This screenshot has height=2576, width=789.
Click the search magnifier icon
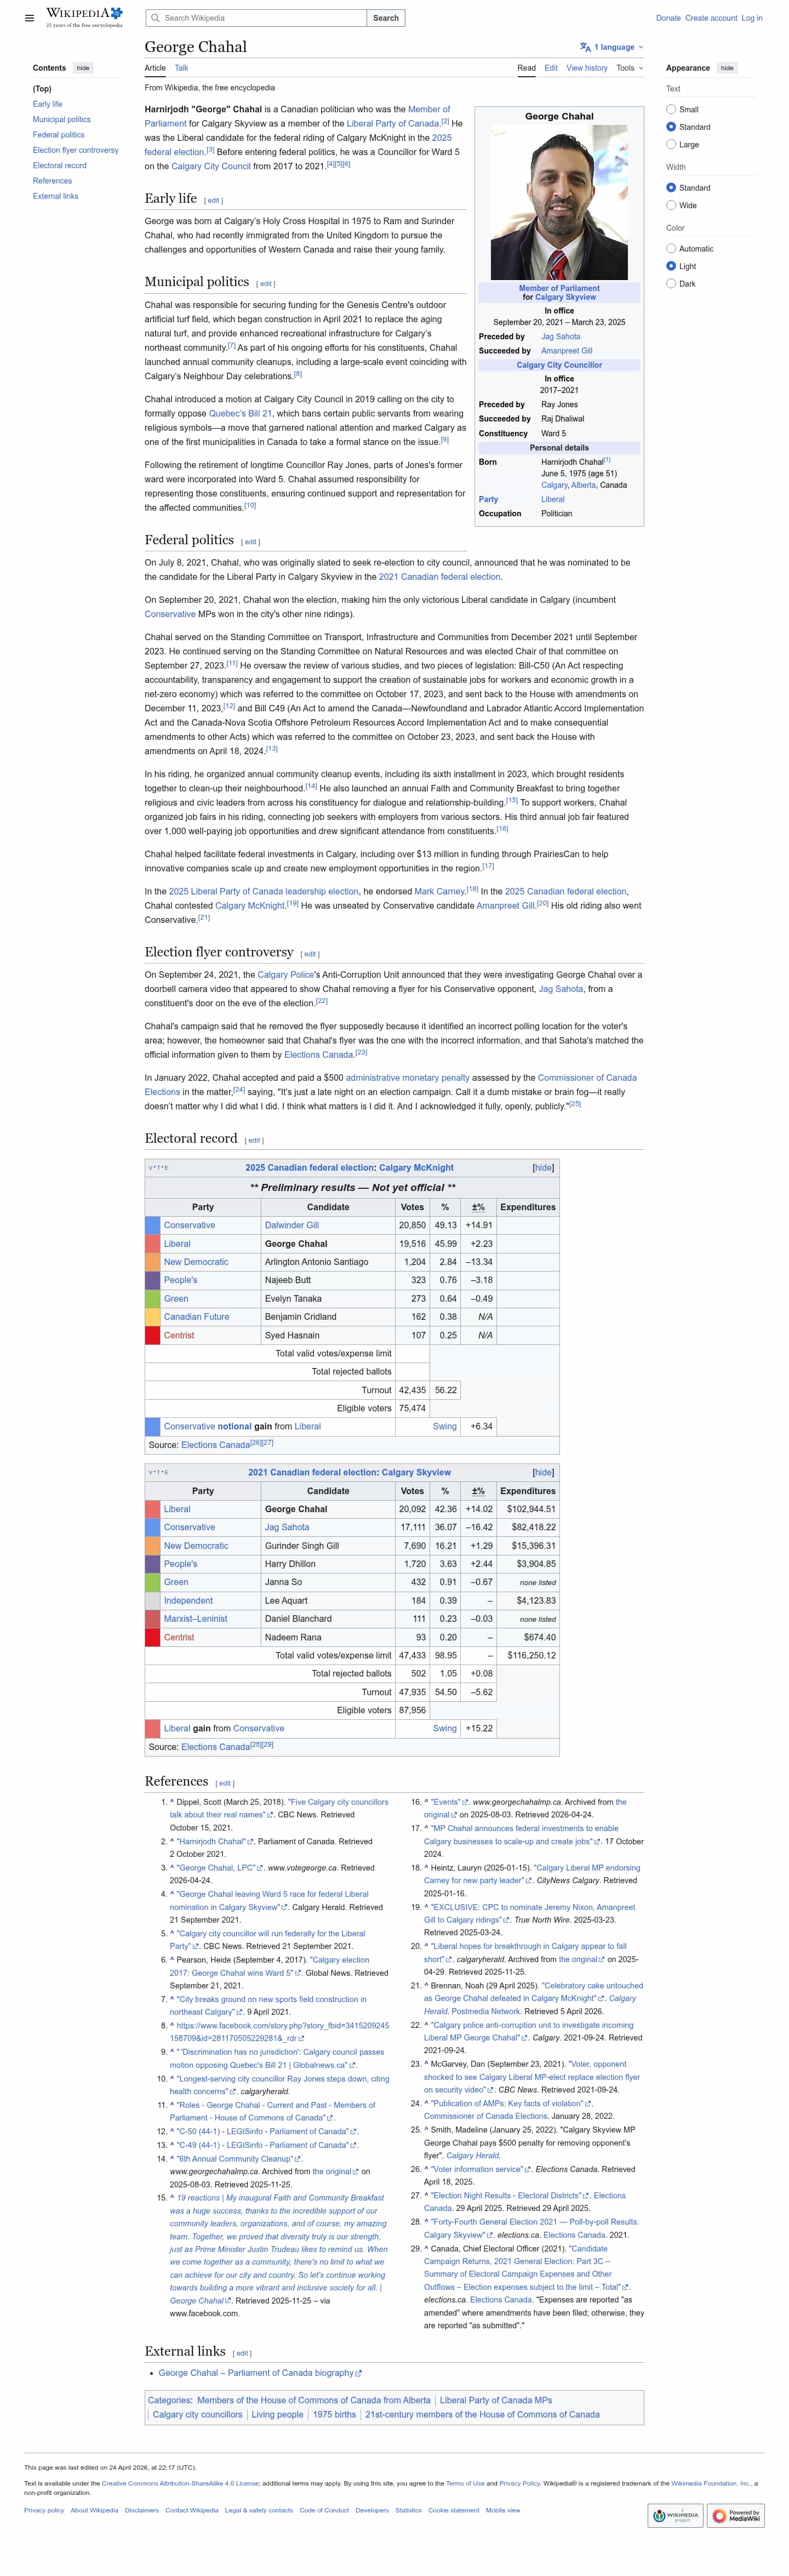(155, 18)
